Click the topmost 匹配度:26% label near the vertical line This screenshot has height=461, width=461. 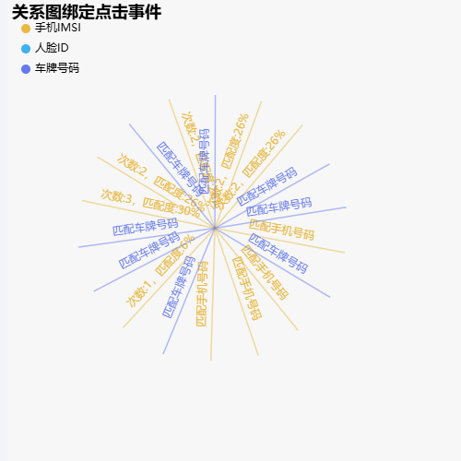click(235, 141)
